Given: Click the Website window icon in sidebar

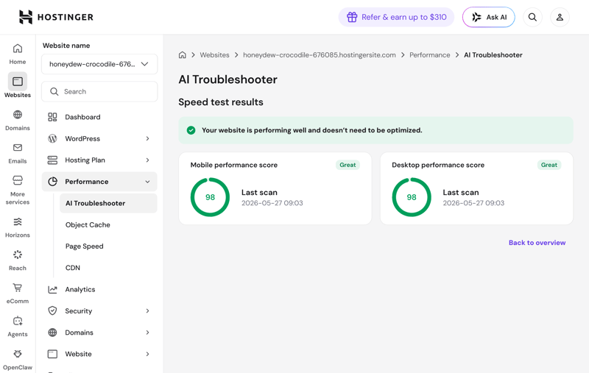Looking at the screenshot, I should 52,354.
